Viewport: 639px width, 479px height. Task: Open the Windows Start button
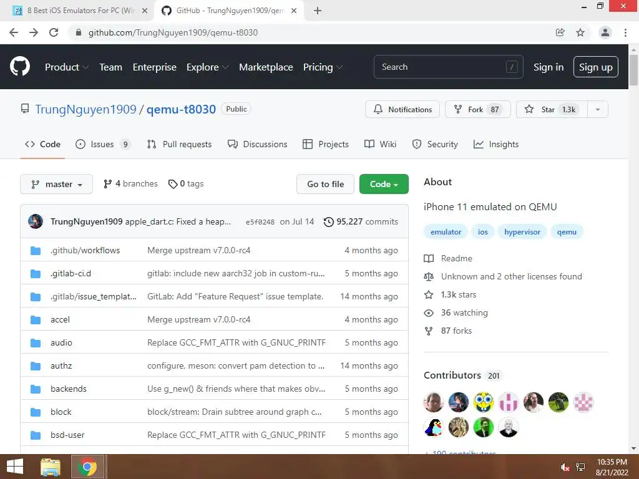(15, 467)
